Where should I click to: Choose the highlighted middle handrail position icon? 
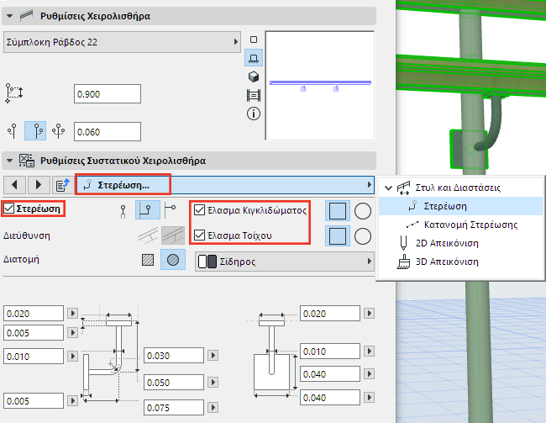coord(35,131)
